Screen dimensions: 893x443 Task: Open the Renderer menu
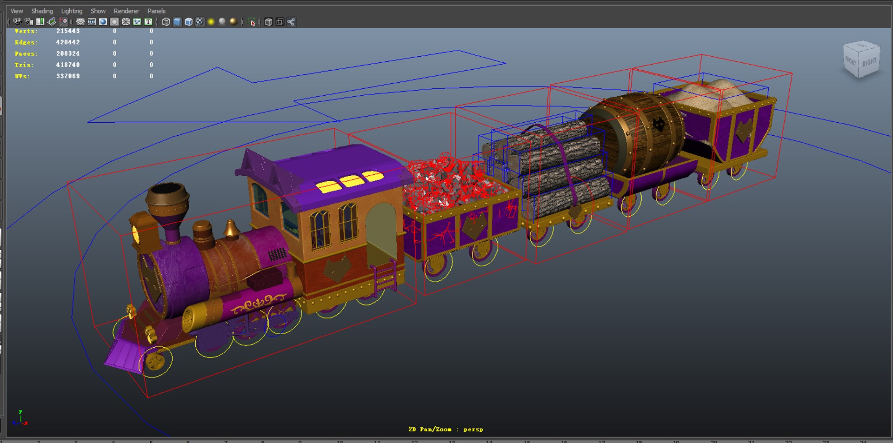tap(126, 11)
